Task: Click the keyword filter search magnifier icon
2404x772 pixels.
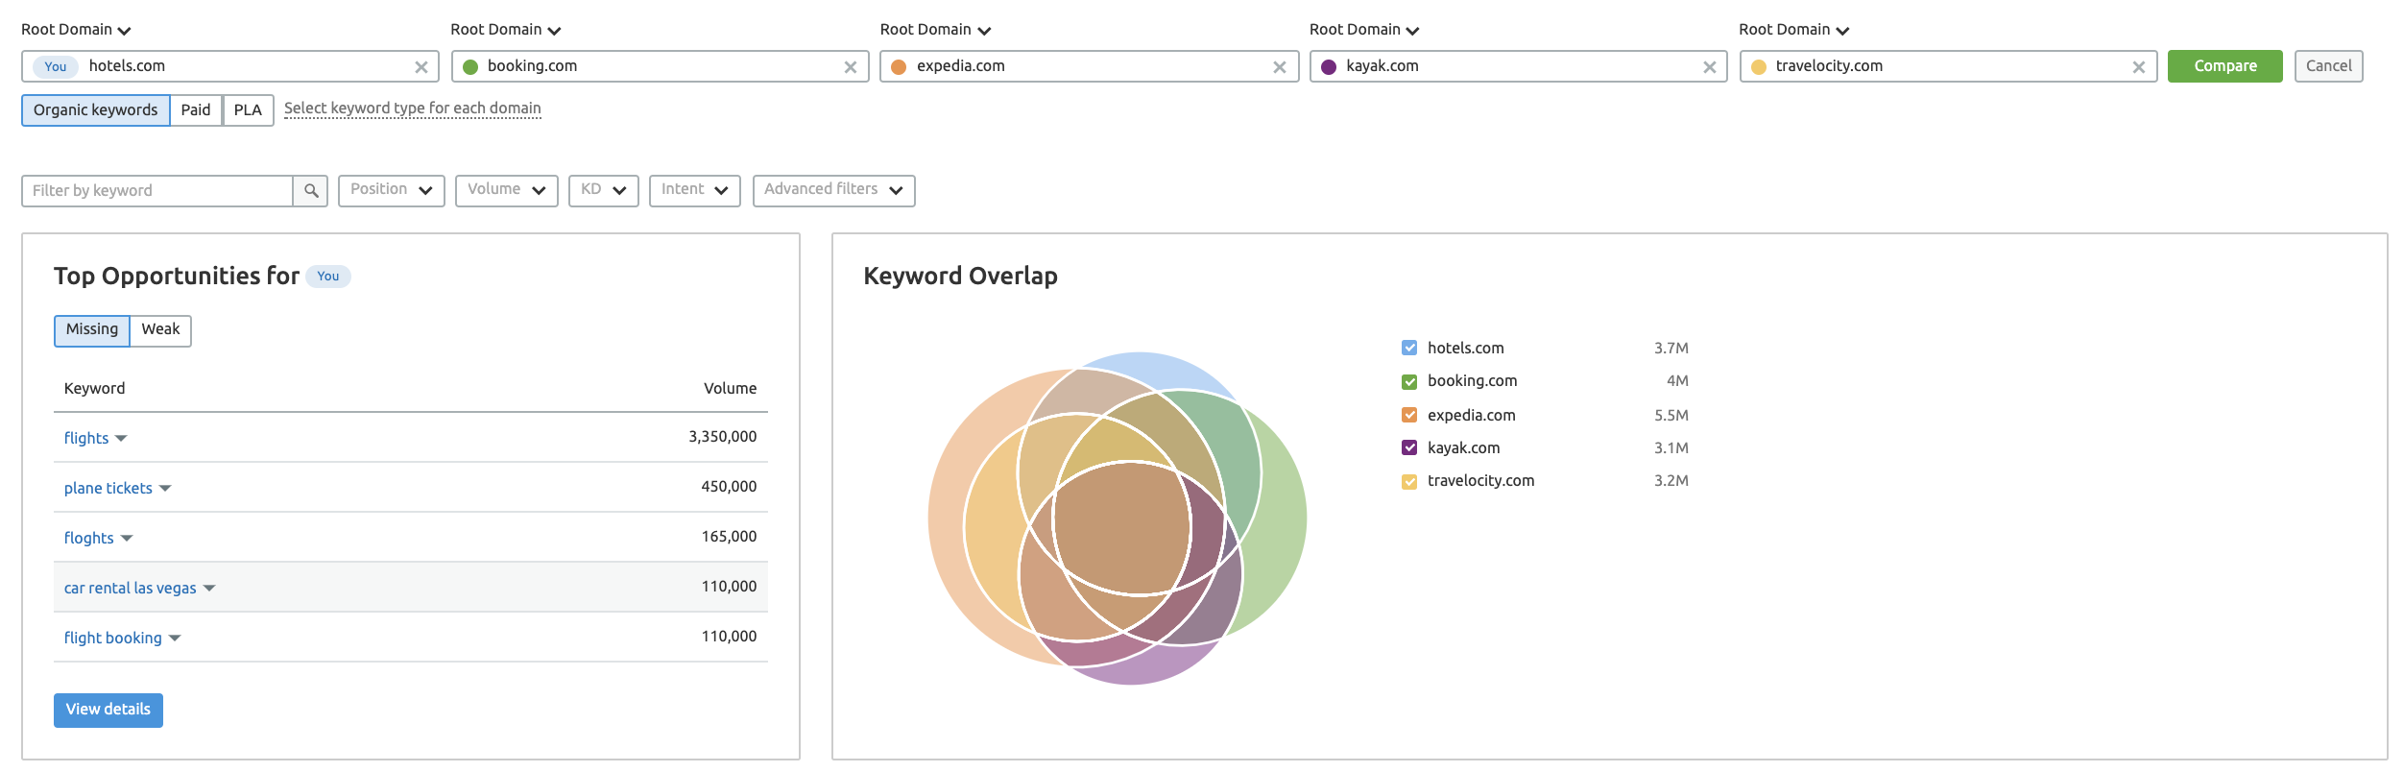Action: (x=311, y=191)
